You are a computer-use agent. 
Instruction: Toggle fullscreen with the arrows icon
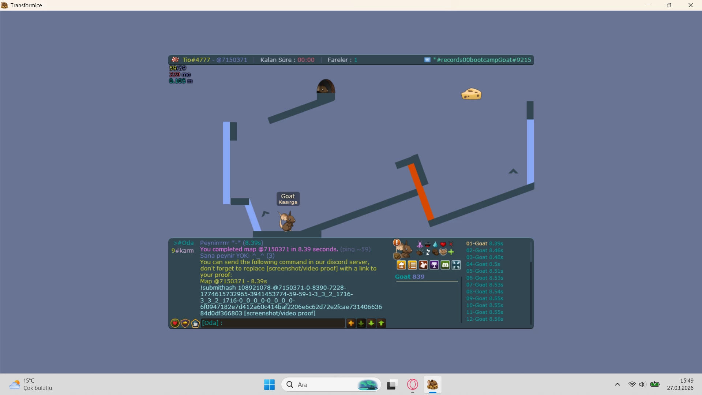(456, 265)
